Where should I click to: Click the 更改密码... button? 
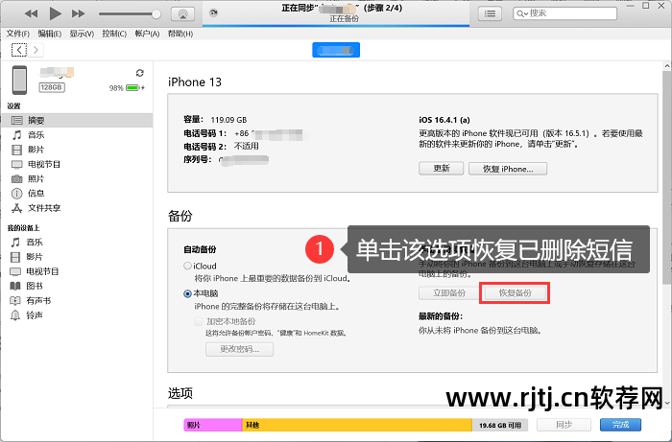coord(240,349)
